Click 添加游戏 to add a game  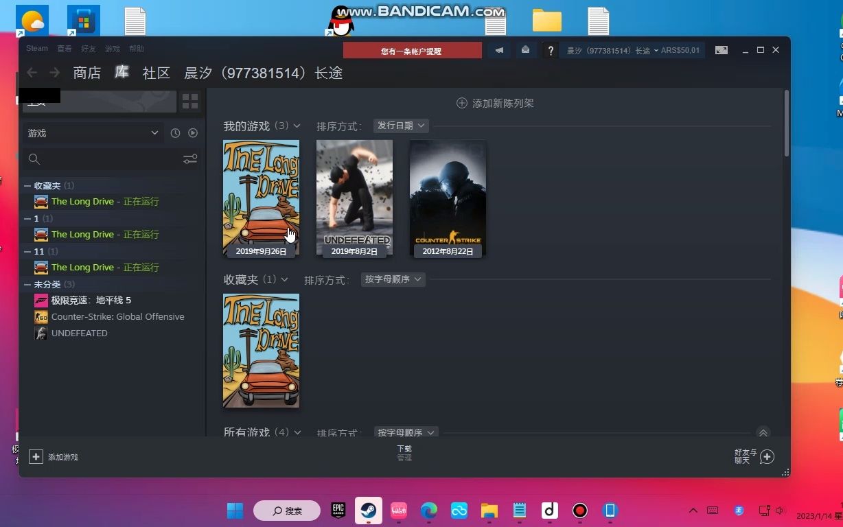[x=55, y=456]
